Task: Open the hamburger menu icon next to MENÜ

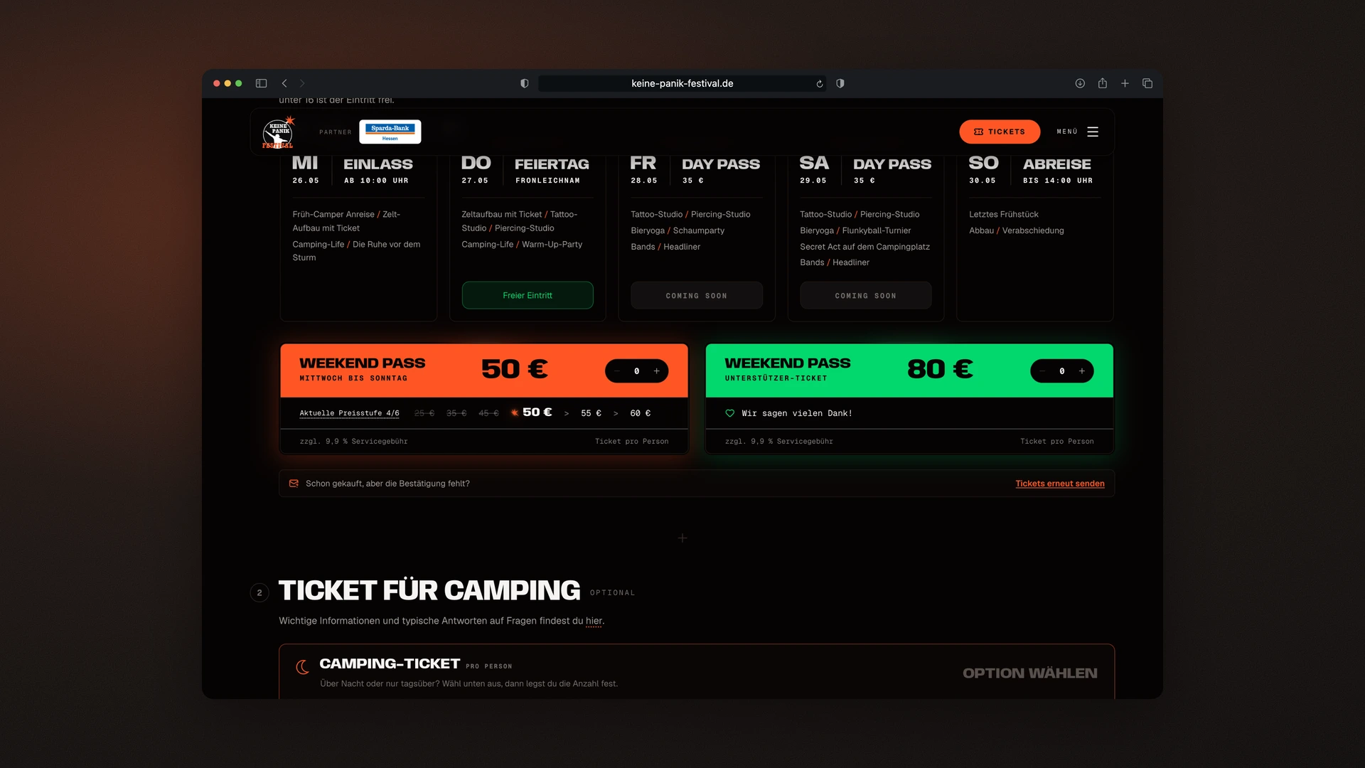Action: tap(1093, 132)
